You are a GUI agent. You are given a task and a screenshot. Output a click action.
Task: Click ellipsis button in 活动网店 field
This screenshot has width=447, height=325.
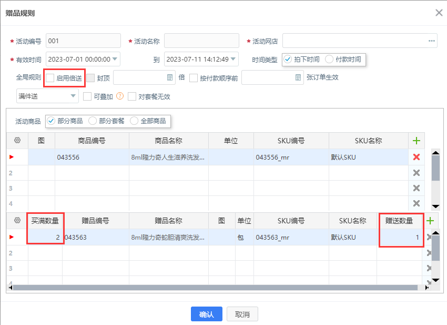point(432,41)
